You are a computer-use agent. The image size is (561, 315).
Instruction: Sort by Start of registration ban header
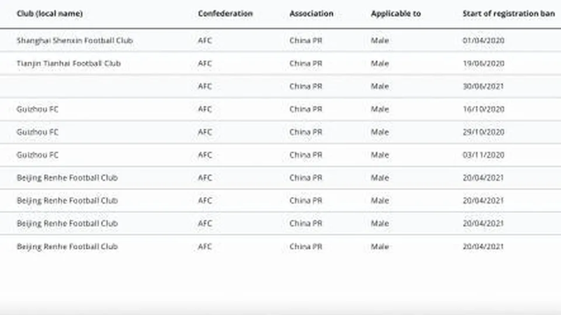(x=508, y=13)
